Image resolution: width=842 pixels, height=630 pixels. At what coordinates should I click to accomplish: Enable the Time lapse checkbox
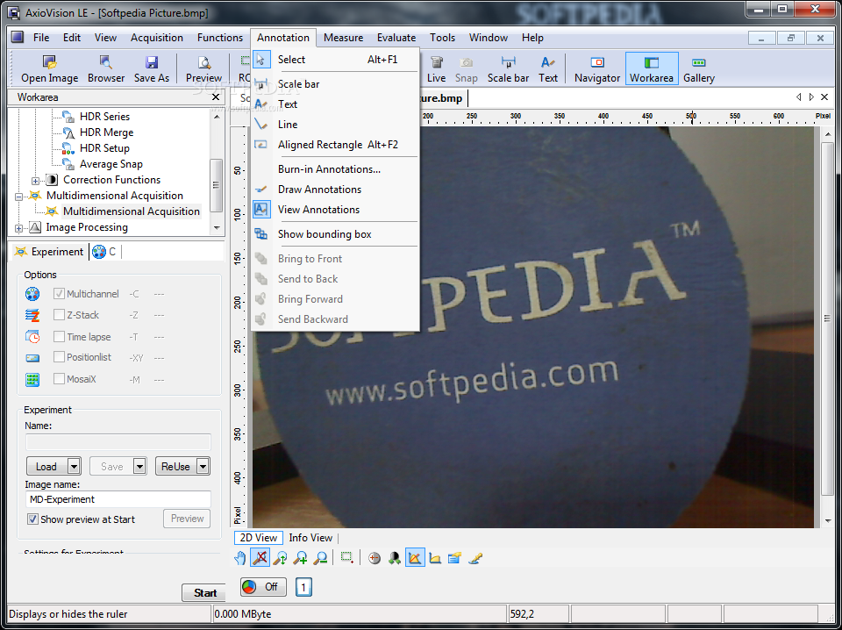pyautogui.click(x=59, y=337)
